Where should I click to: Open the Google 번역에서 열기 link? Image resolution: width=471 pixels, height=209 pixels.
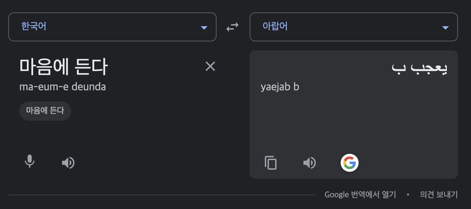tap(360, 195)
